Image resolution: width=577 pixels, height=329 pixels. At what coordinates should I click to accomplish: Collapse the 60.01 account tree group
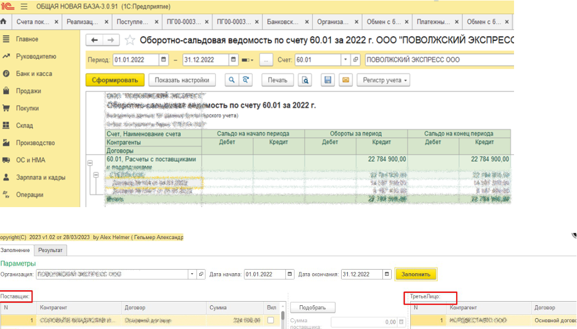(90, 163)
